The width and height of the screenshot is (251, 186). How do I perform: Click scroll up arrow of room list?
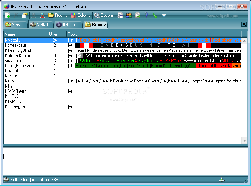[x=244, y=41]
